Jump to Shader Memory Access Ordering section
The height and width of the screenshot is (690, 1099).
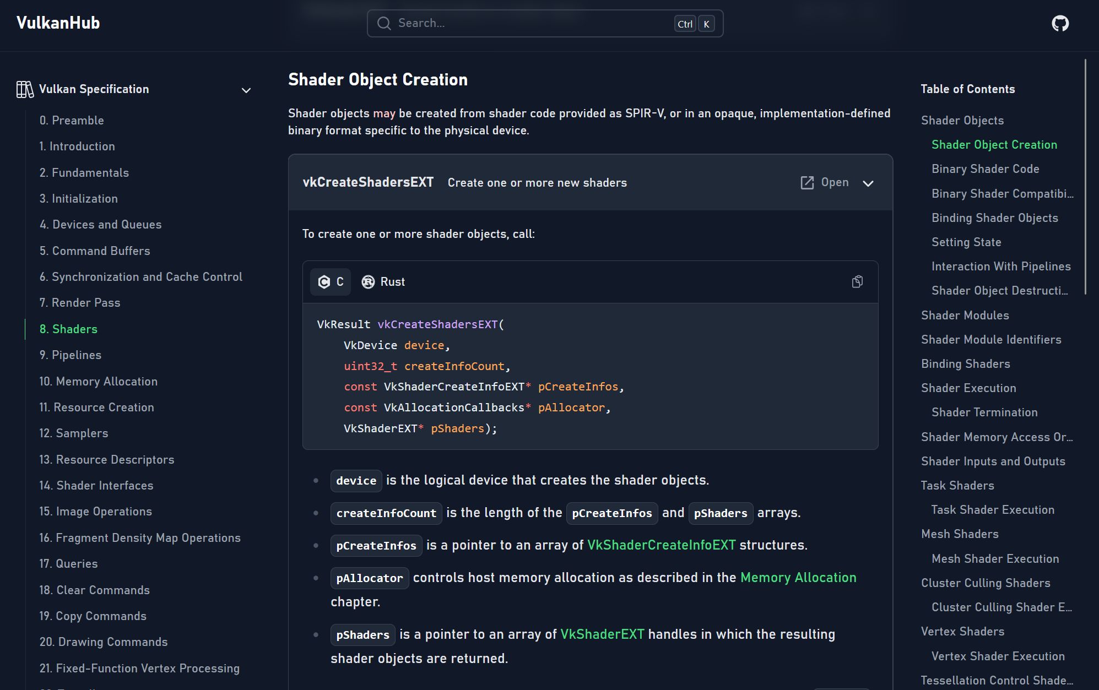(x=997, y=437)
